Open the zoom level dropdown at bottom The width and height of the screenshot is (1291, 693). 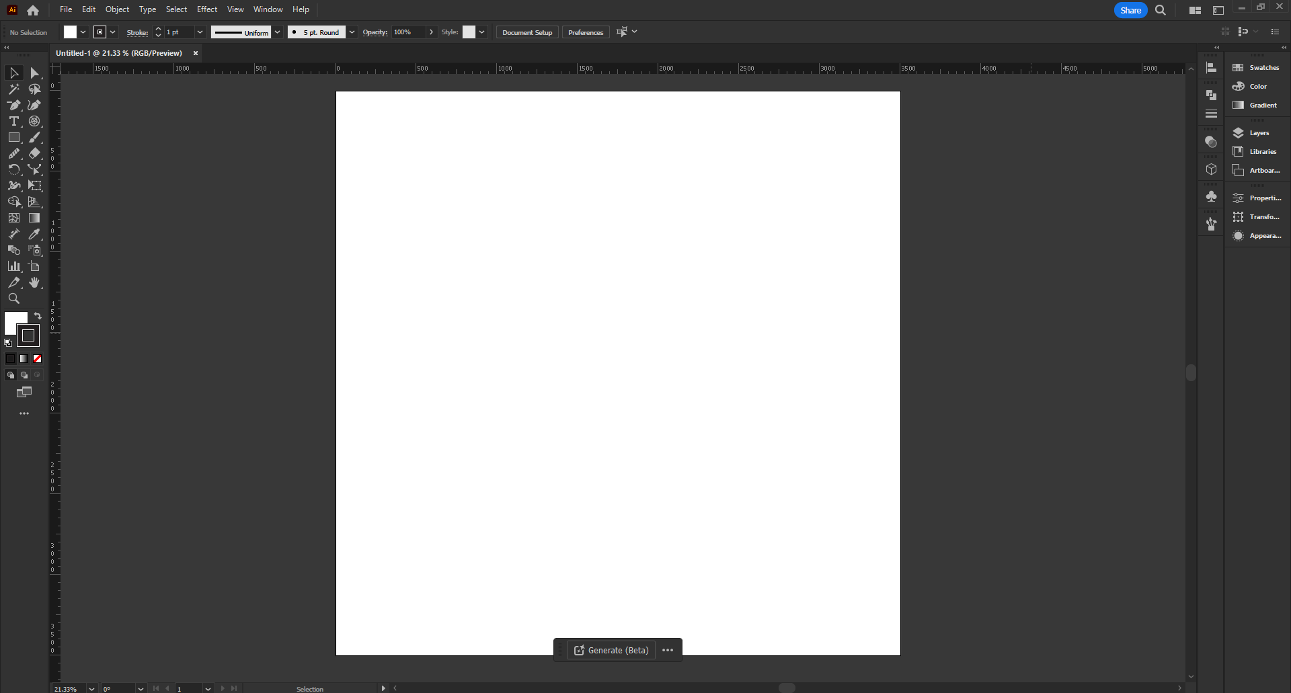click(91, 688)
